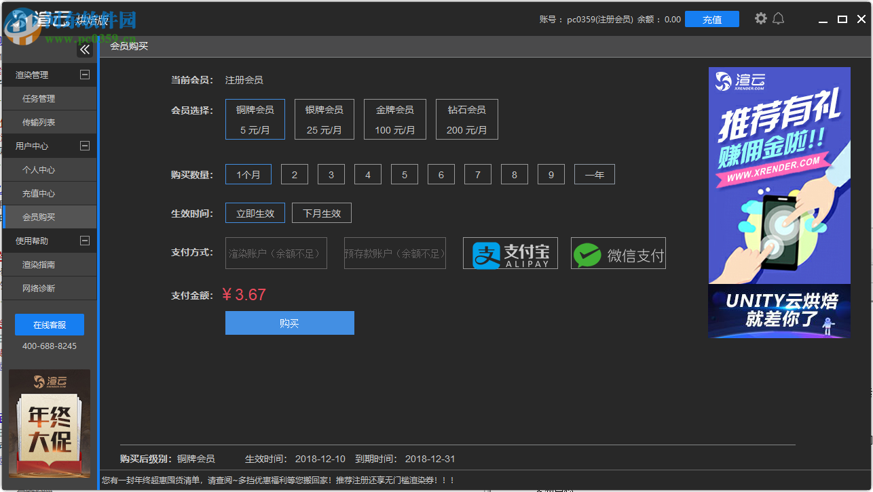Set effective time to 下月生效
The width and height of the screenshot is (873, 492).
(x=322, y=213)
